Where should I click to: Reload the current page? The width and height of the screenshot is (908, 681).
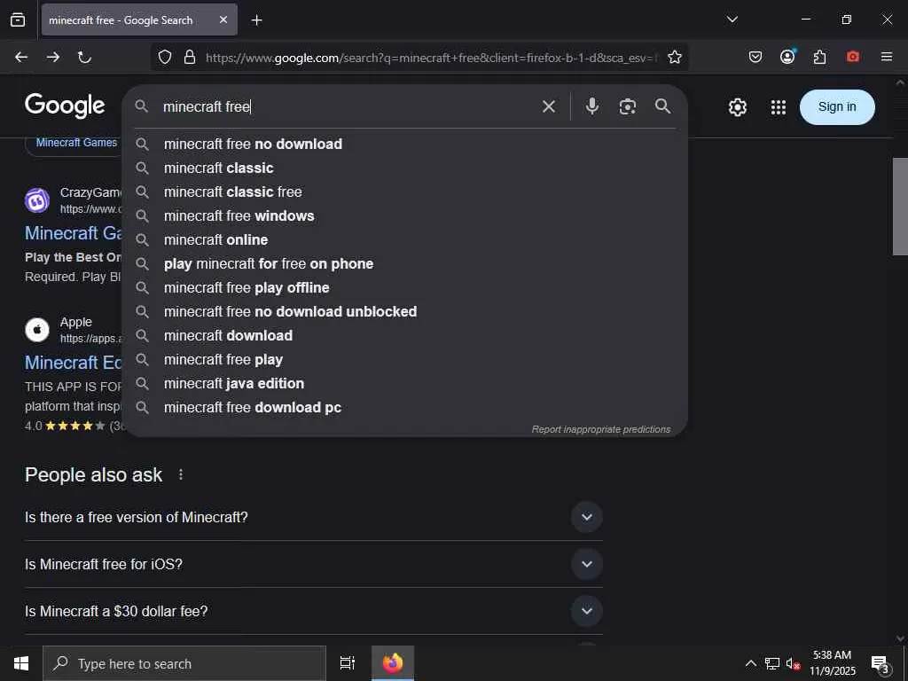pyautogui.click(x=84, y=57)
